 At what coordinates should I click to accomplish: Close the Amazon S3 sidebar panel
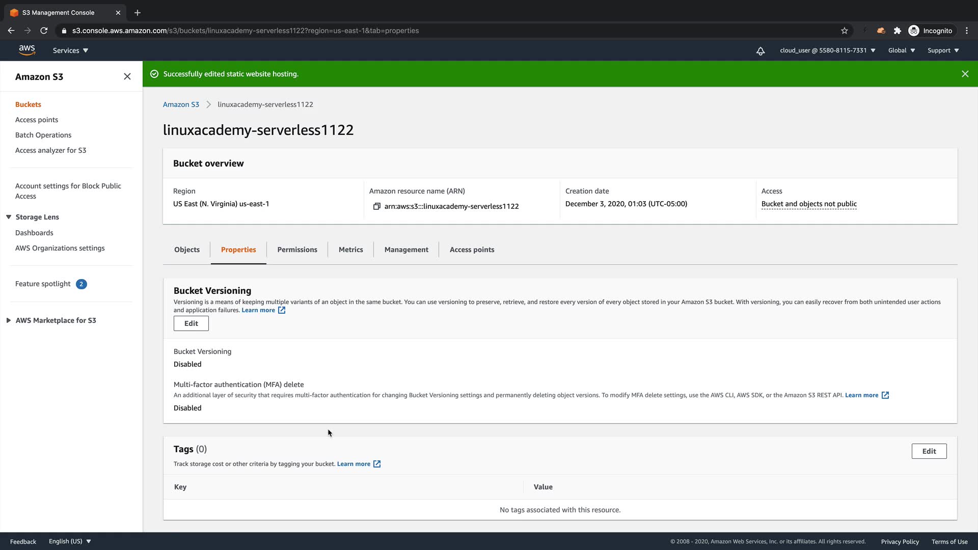pos(127,76)
